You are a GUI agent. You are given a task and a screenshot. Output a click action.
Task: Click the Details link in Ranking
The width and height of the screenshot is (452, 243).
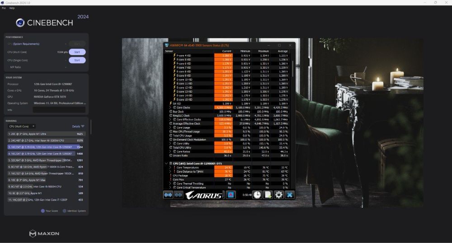pyautogui.click(x=76, y=126)
